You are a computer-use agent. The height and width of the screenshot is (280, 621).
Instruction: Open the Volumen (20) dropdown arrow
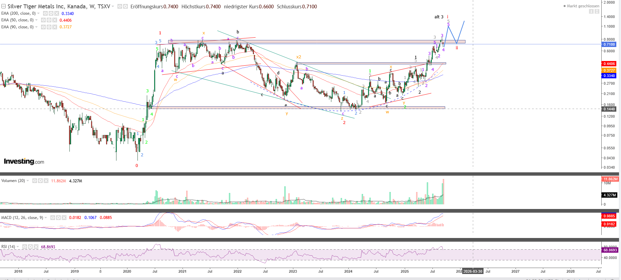coord(28,181)
